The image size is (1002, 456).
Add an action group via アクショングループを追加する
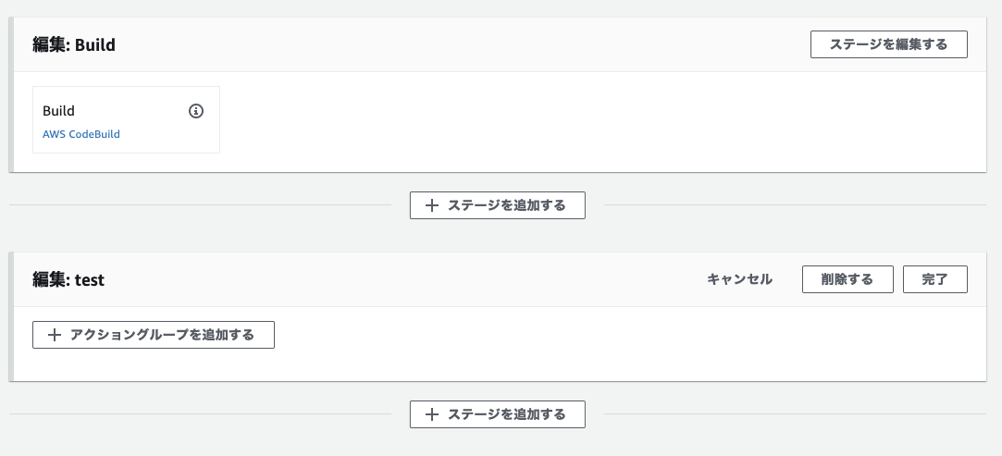[154, 335]
